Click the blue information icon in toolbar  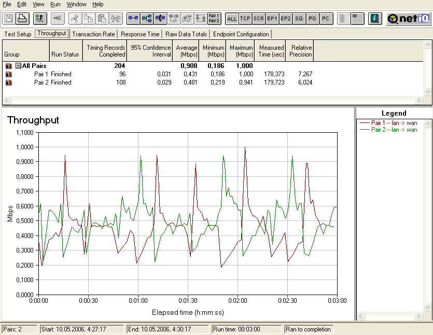(x=374, y=18)
